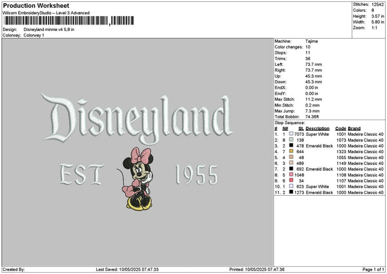Click the Zoom value 1:1

click(374, 28)
